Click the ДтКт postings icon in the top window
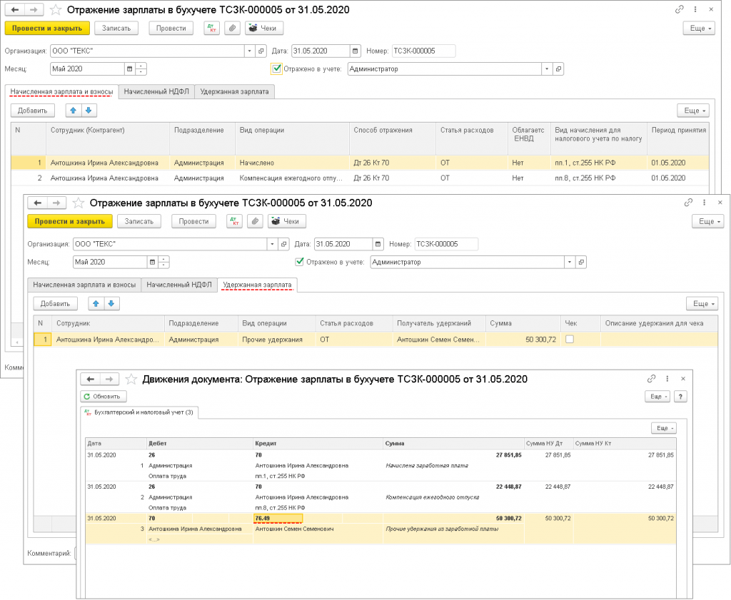731x600 pixels. (212, 28)
